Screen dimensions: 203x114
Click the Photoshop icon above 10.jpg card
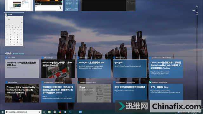[78, 82]
